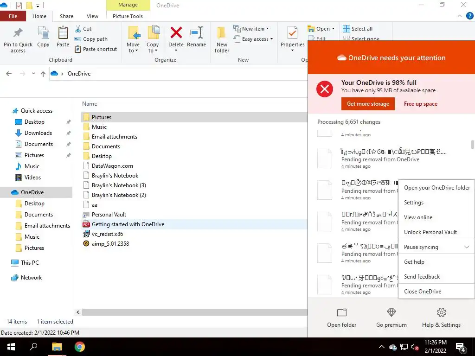
Task: Show hidden system tray icons
Action: click(381, 347)
